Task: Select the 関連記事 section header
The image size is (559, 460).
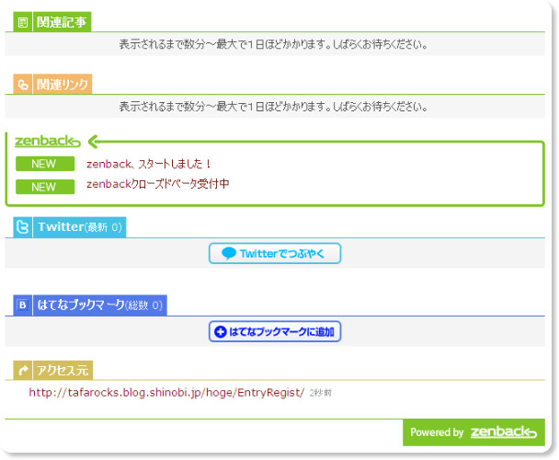Action: tap(52, 22)
